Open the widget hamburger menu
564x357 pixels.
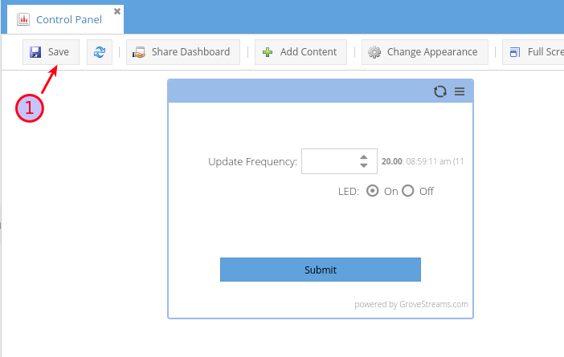click(460, 91)
